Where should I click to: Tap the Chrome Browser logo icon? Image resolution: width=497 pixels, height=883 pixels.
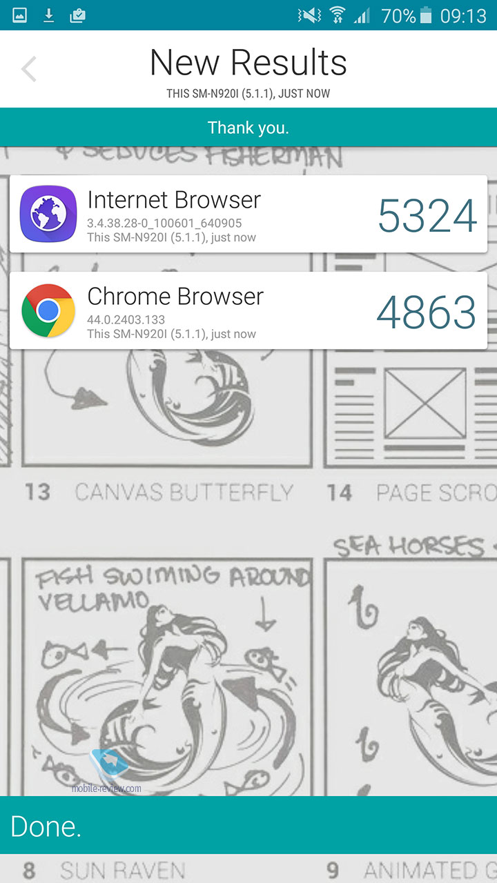pyautogui.click(x=48, y=310)
